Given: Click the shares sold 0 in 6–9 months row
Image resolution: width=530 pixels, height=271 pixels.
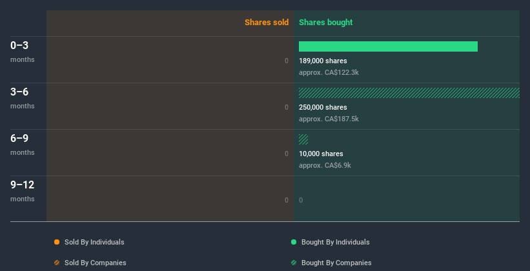Looking at the screenshot, I should [x=287, y=154].
